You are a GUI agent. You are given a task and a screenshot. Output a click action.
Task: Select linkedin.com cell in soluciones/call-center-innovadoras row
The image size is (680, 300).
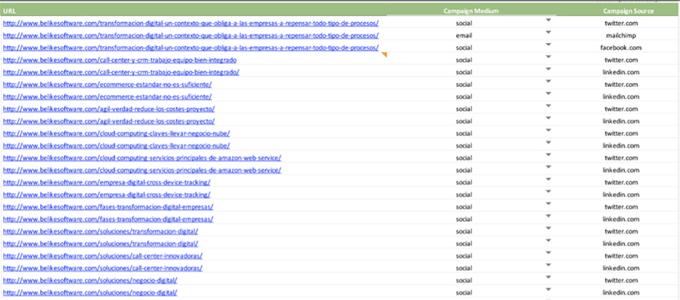(621, 268)
